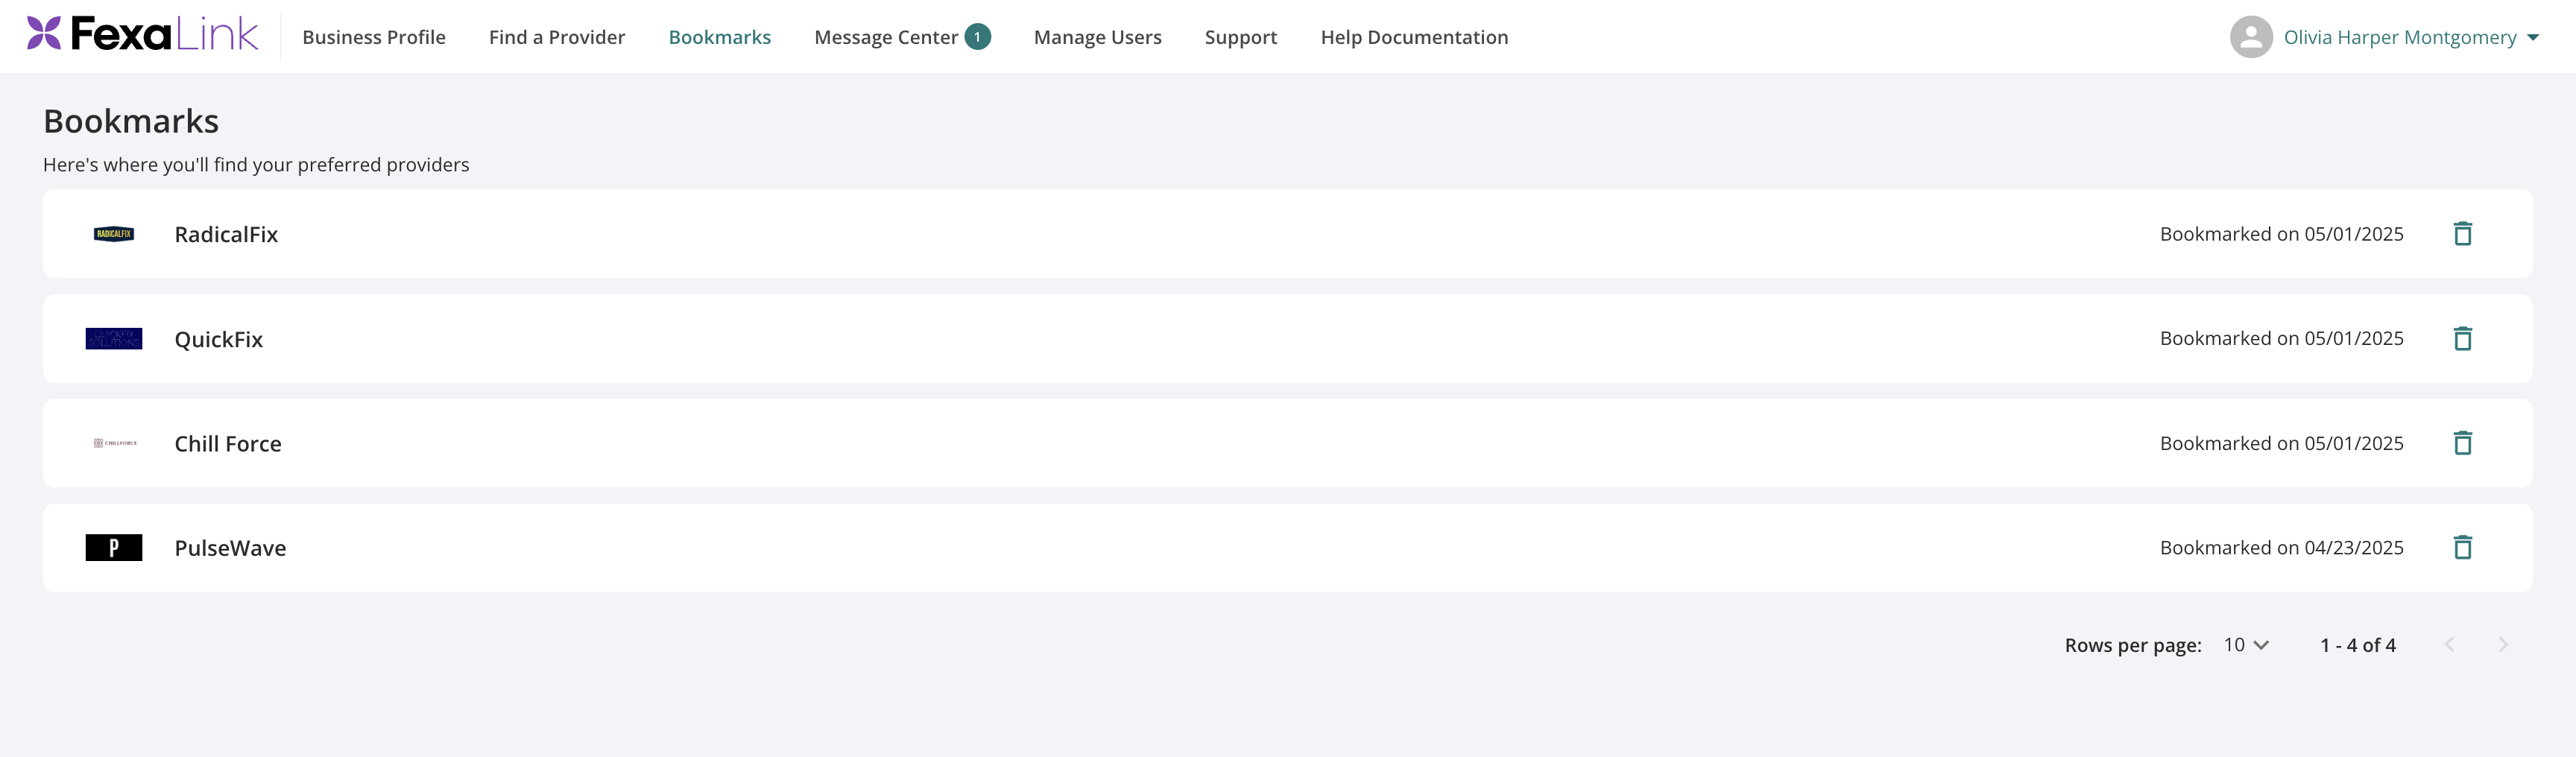Click PulseWave's 'Bookmarked on 04/23/2025' text
The height and width of the screenshot is (757, 2576).
2281,548
